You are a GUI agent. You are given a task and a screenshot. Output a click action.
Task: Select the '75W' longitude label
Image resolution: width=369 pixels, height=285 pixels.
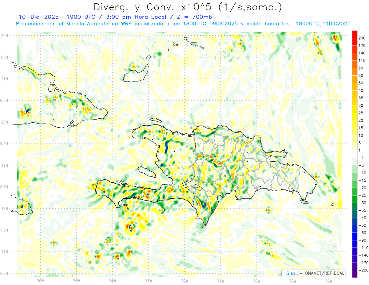pyautogui.click(x=77, y=281)
